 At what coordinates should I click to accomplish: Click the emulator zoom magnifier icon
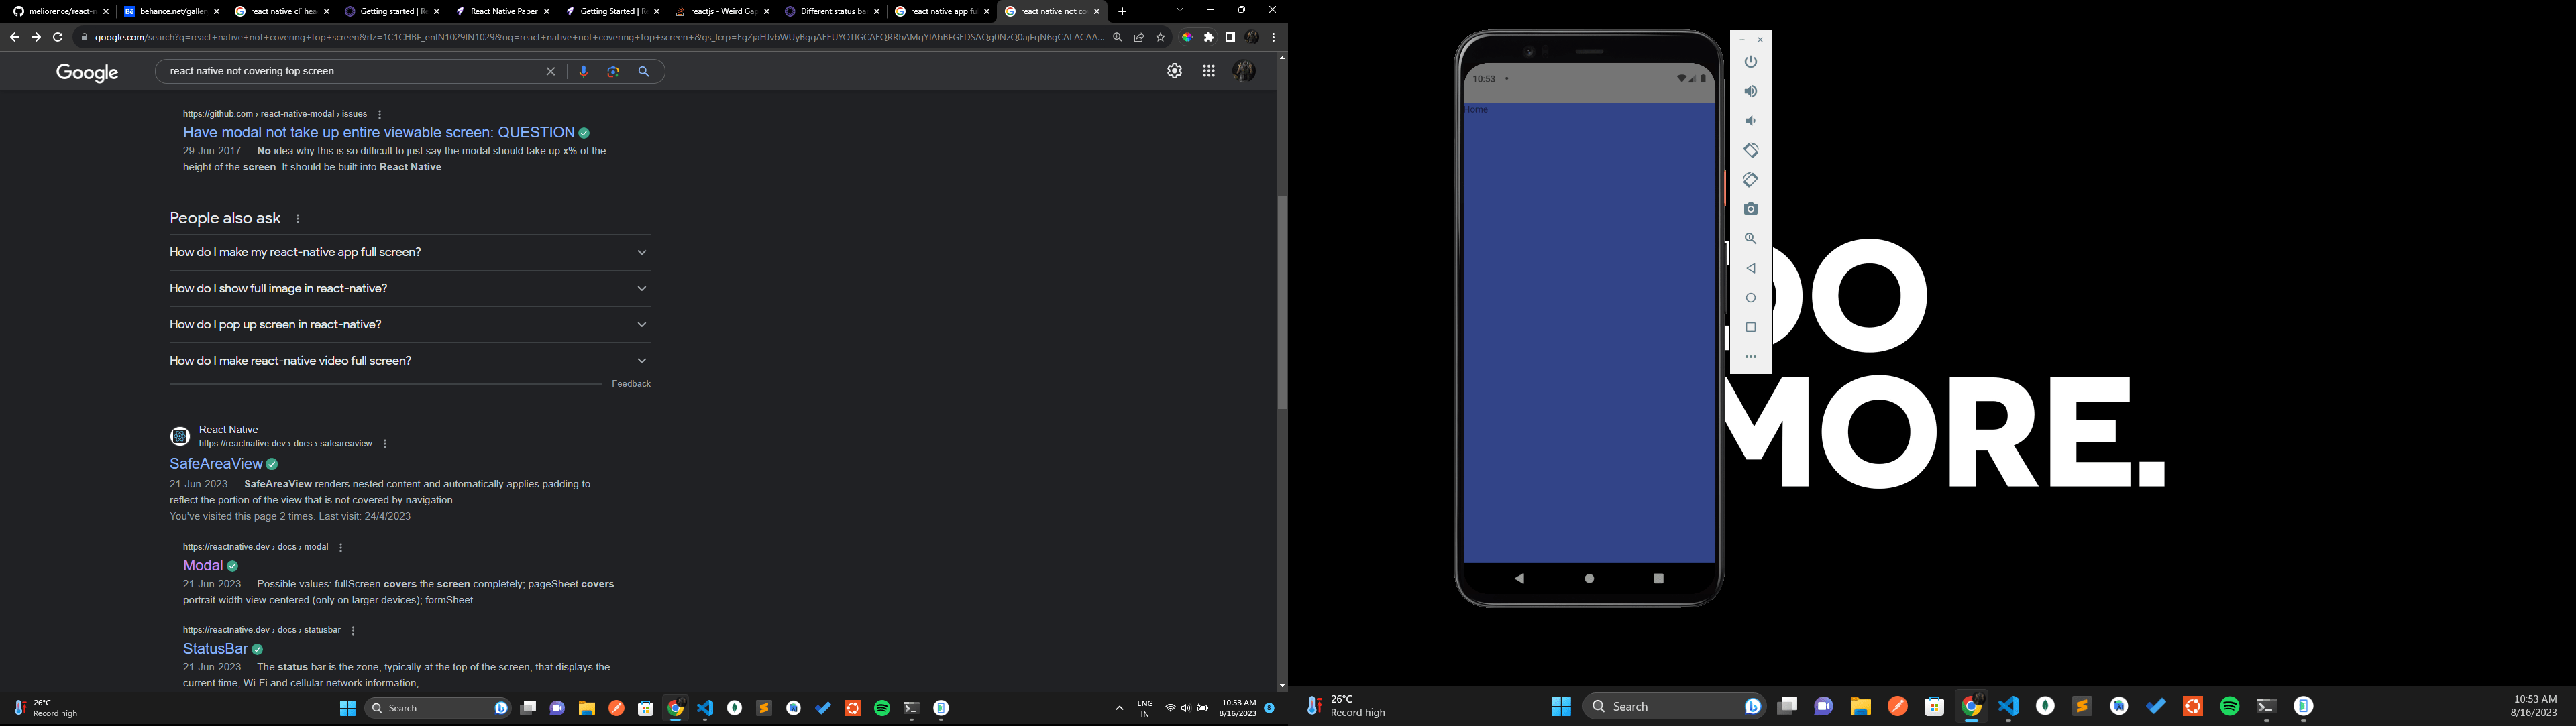click(x=1750, y=239)
